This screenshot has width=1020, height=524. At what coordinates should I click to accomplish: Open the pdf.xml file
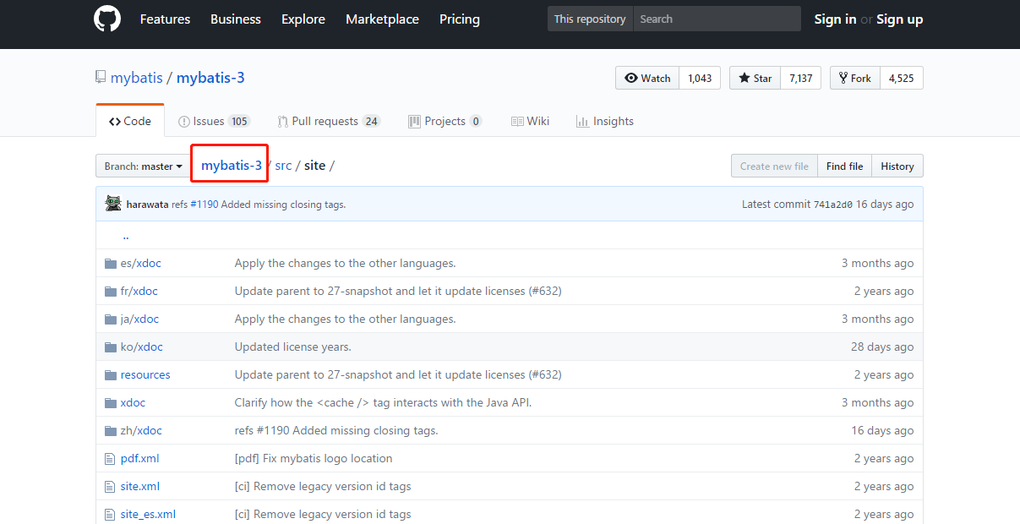coord(139,459)
